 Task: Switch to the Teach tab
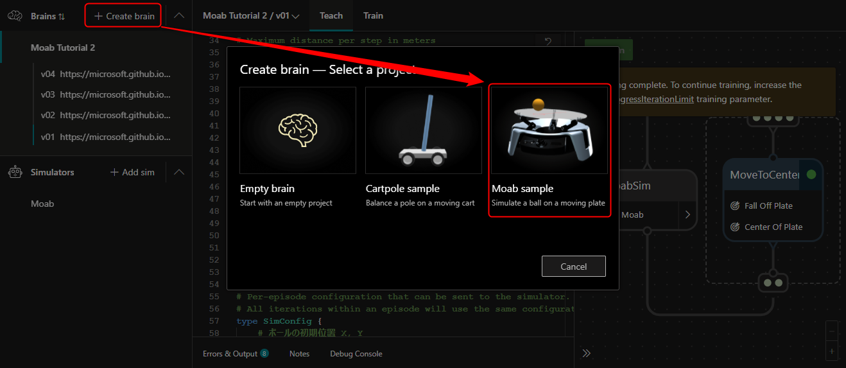331,15
